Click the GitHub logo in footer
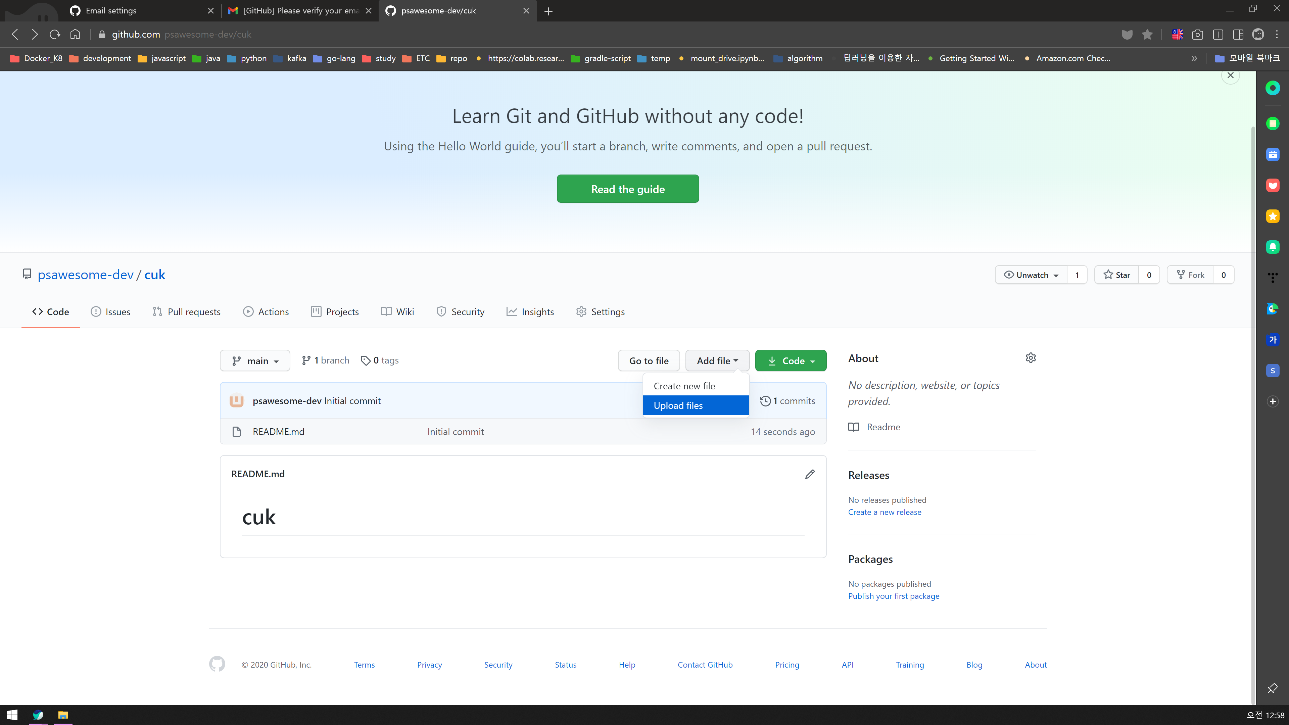 (217, 664)
